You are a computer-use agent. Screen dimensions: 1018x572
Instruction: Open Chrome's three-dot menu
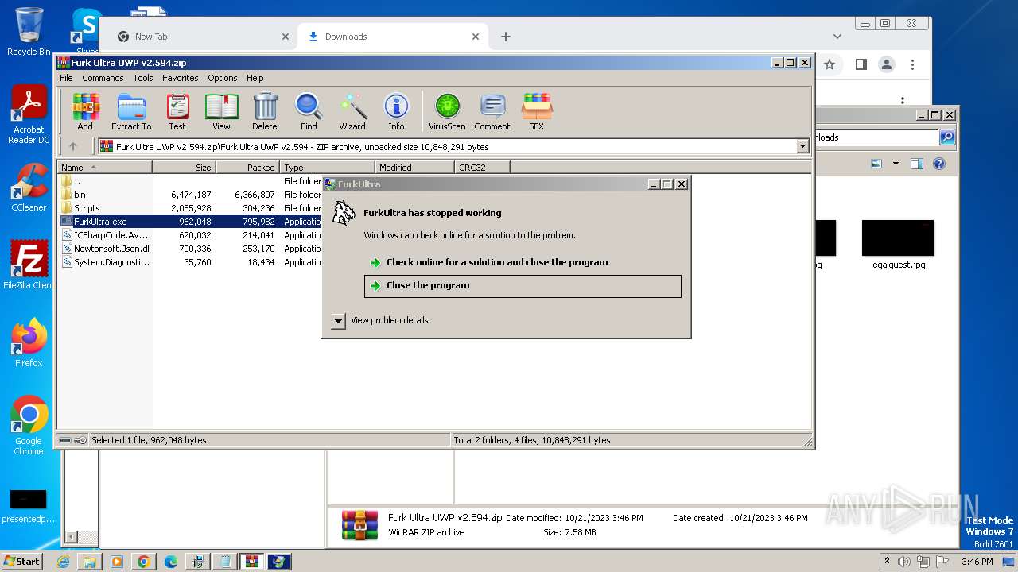(x=913, y=64)
